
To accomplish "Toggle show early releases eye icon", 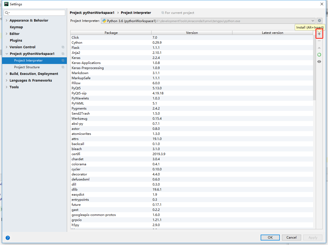I will coord(319,62).
